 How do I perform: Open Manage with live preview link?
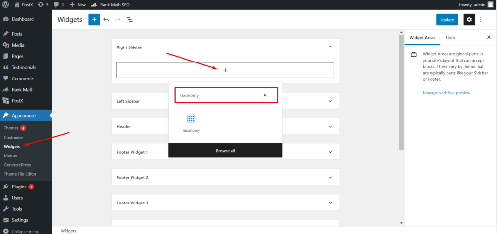tap(447, 93)
